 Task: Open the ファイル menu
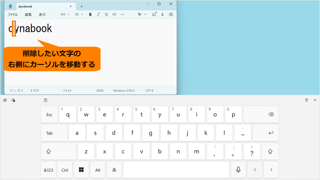click(13, 15)
